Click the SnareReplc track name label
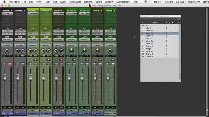This screenshot has height=117, width=209. [33, 113]
